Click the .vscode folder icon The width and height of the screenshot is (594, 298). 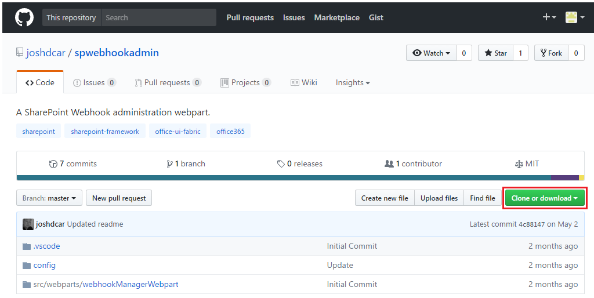(27, 246)
